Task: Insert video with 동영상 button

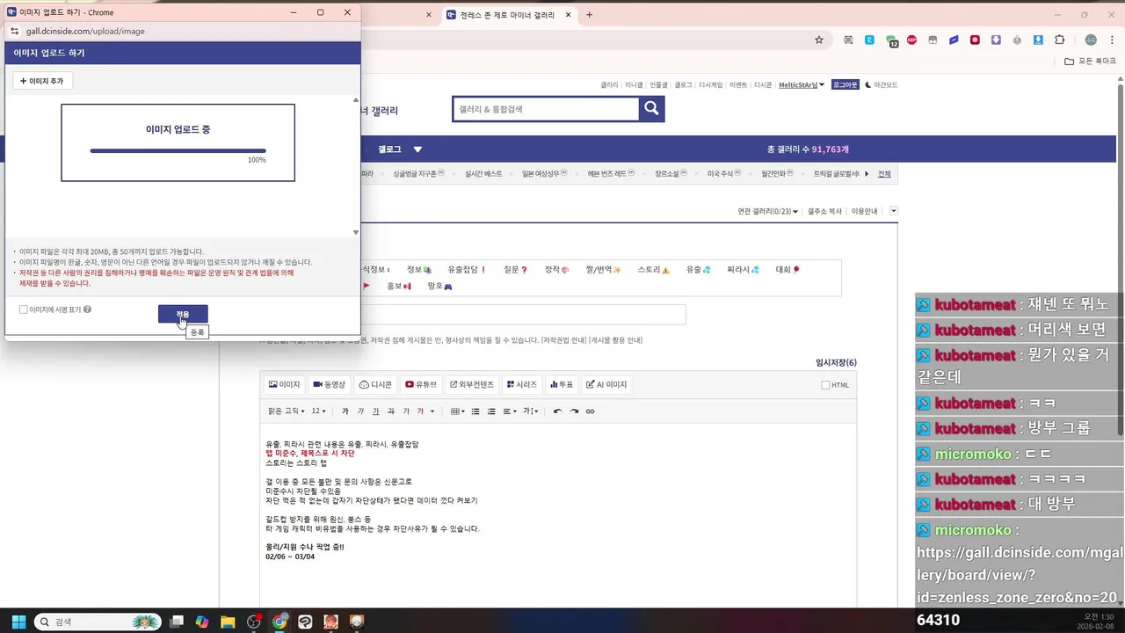Action: point(330,384)
